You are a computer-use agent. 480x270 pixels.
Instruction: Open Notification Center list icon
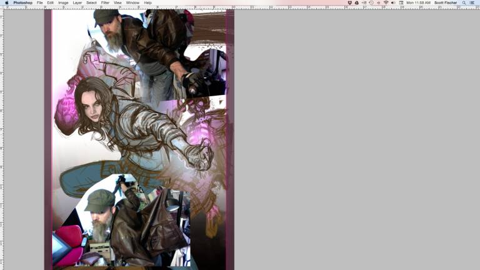coord(472,2)
